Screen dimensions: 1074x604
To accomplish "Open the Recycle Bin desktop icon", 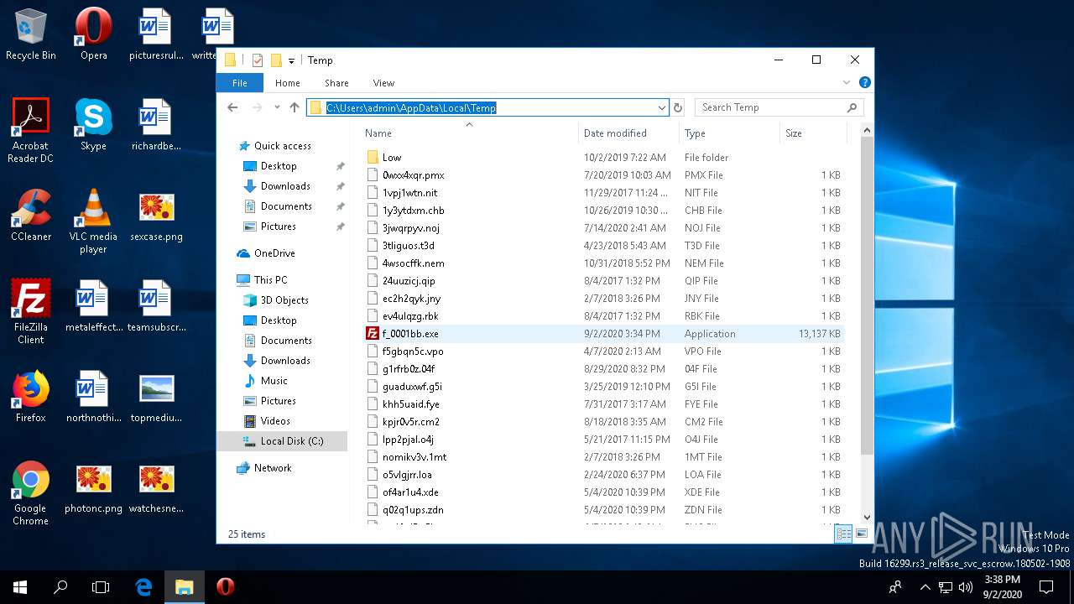I will click(31, 34).
